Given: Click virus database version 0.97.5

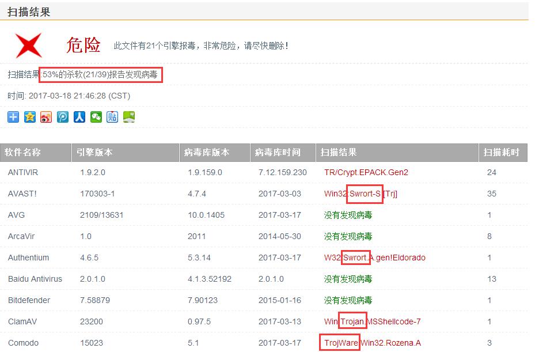Looking at the screenshot, I should (199, 321).
